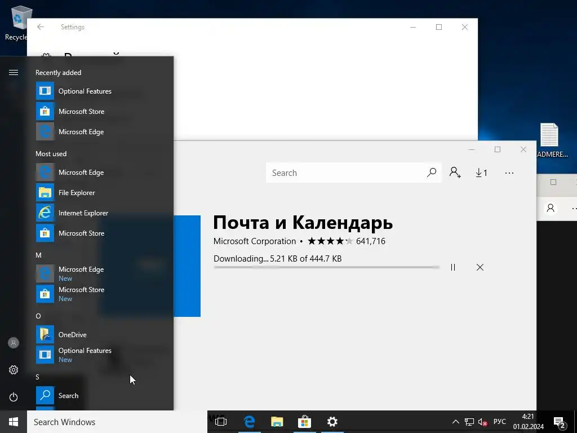Image resolution: width=577 pixels, height=433 pixels.
Task: Minimize the Microsoft Store window
Action: (472, 149)
